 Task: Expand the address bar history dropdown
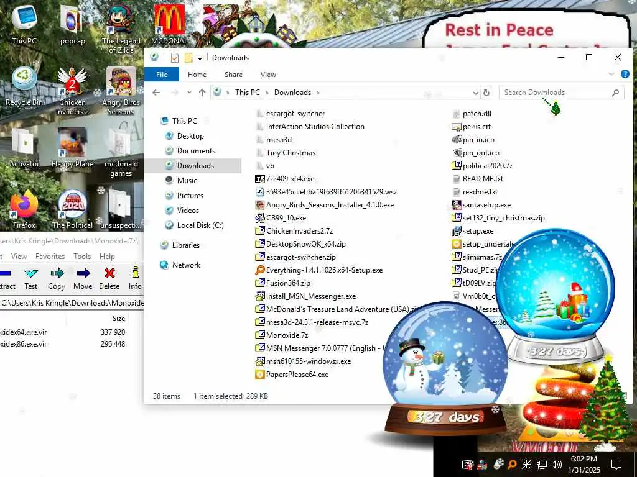click(x=475, y=93)
